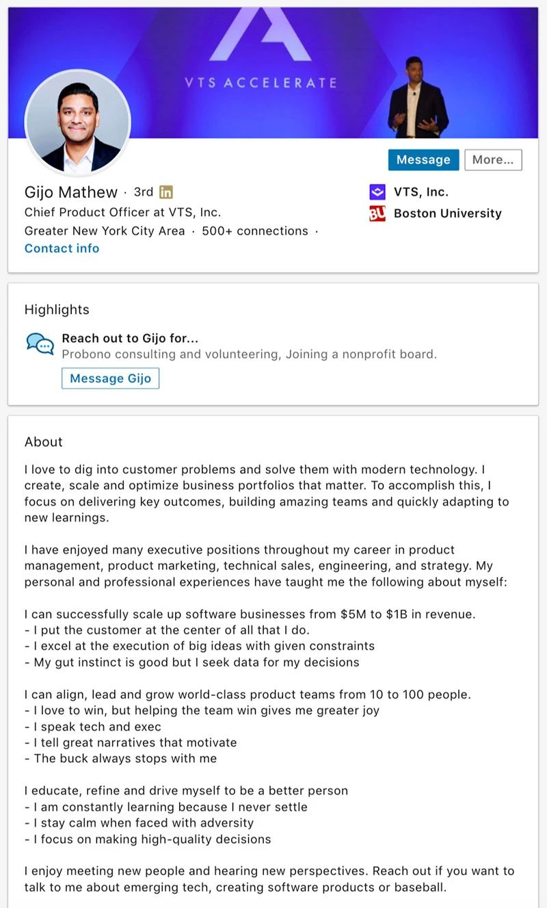547x908 pixels.
Task: Click Gijo Mathew's profile photo
Action: click(x=77, y=122)
